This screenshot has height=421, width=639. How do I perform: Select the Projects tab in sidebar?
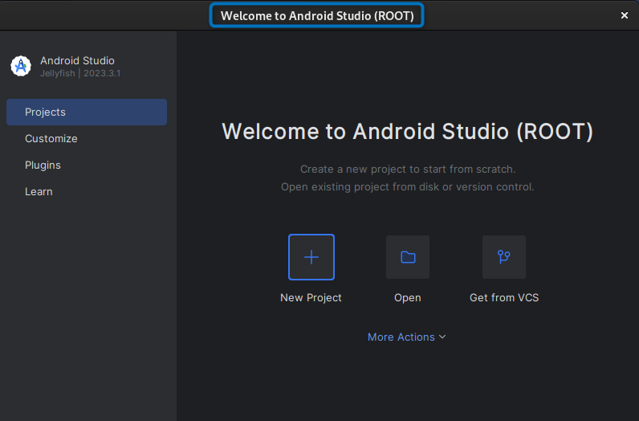(x=87, y=112)
